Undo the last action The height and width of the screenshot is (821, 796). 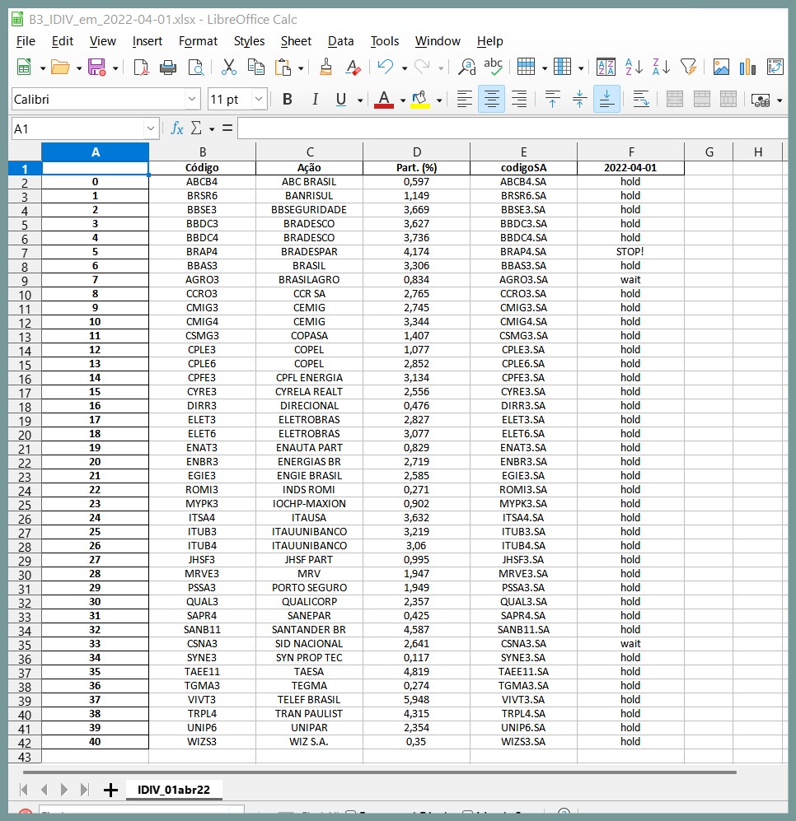tap(386, 67)
